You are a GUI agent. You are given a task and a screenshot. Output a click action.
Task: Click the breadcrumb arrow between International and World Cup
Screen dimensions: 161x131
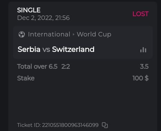74,34
